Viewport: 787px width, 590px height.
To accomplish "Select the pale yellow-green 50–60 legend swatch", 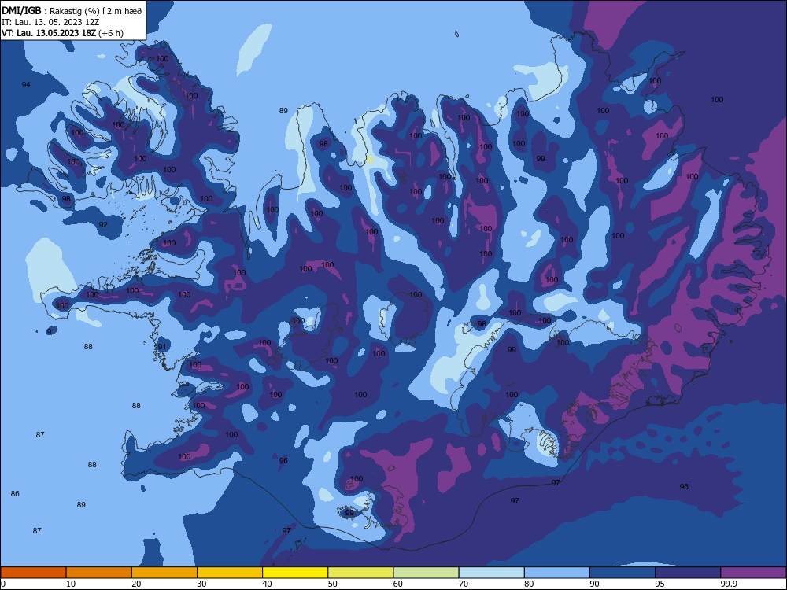I will [x=360, y=573].
